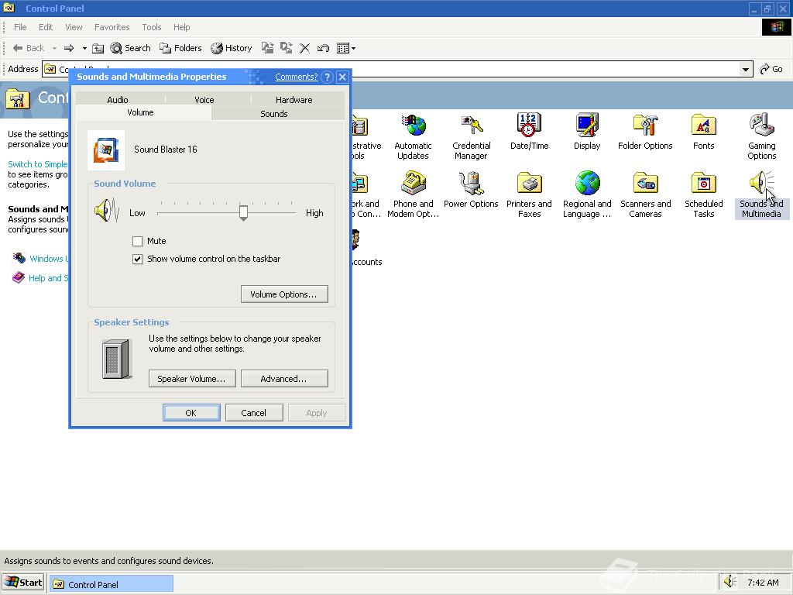Check the Mute checkbox
The height and width of the screenshot is (595, 793).
(x=137, y=242)
